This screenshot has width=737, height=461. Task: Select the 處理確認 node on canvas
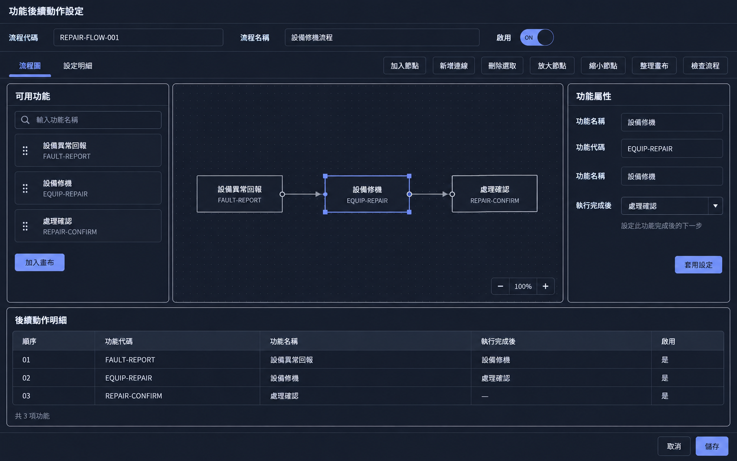(495, 194)
